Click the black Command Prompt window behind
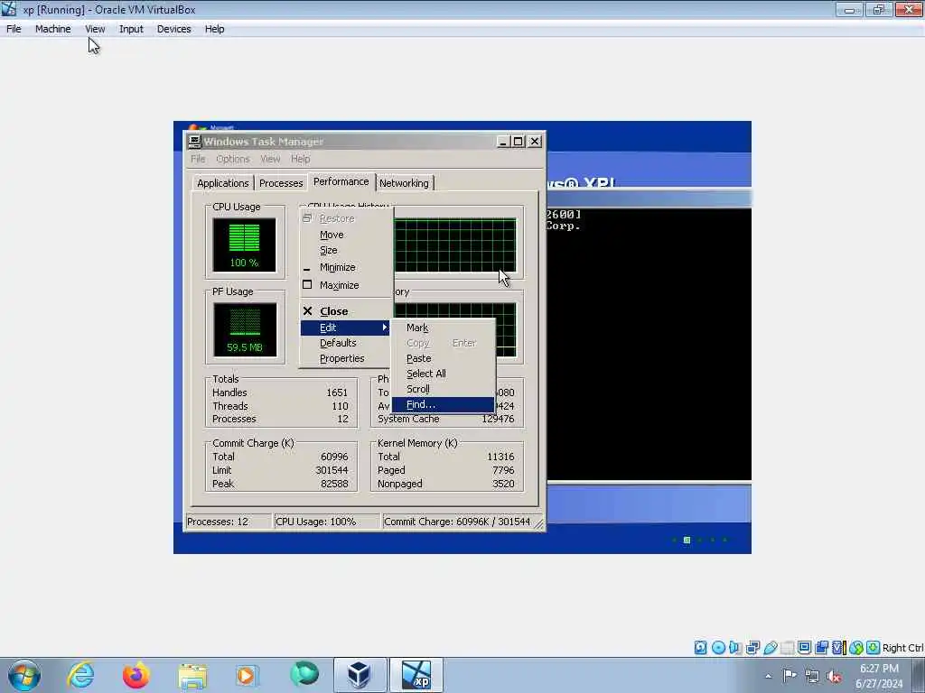 [649, 344]
